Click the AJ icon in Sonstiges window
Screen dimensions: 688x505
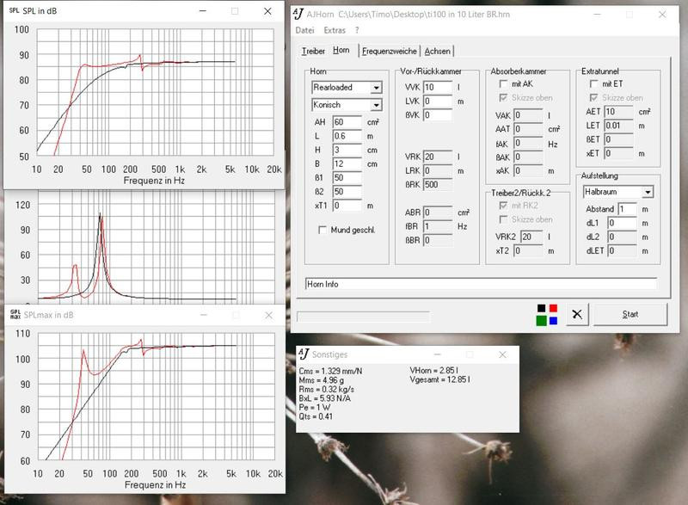tap(304, 354)
